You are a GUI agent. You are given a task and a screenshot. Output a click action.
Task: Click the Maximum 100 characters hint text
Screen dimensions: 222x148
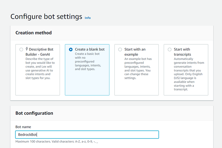click(x=57, y=142)
